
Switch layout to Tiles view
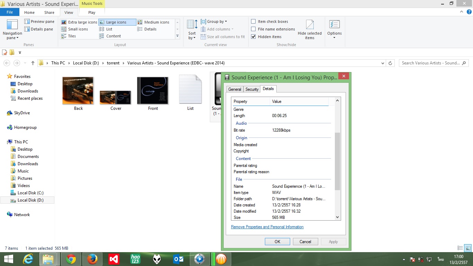pyautogui.click(x=69, y=36)
